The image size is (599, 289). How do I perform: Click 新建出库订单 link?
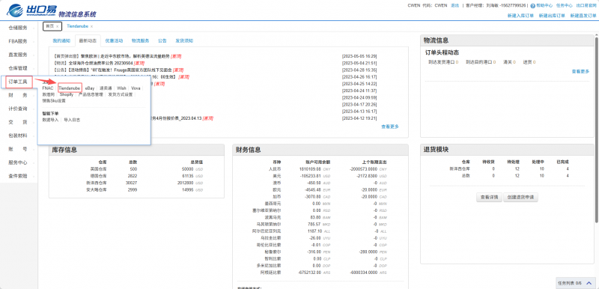click(552, 16)
